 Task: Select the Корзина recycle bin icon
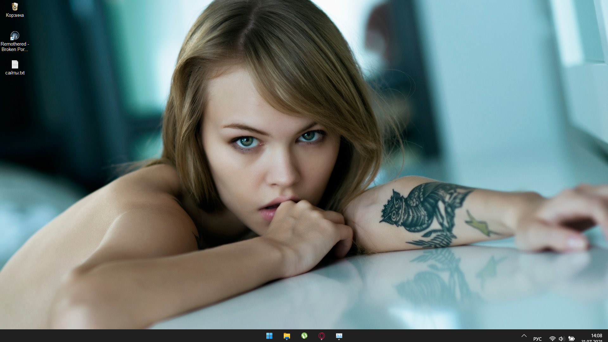15,7
